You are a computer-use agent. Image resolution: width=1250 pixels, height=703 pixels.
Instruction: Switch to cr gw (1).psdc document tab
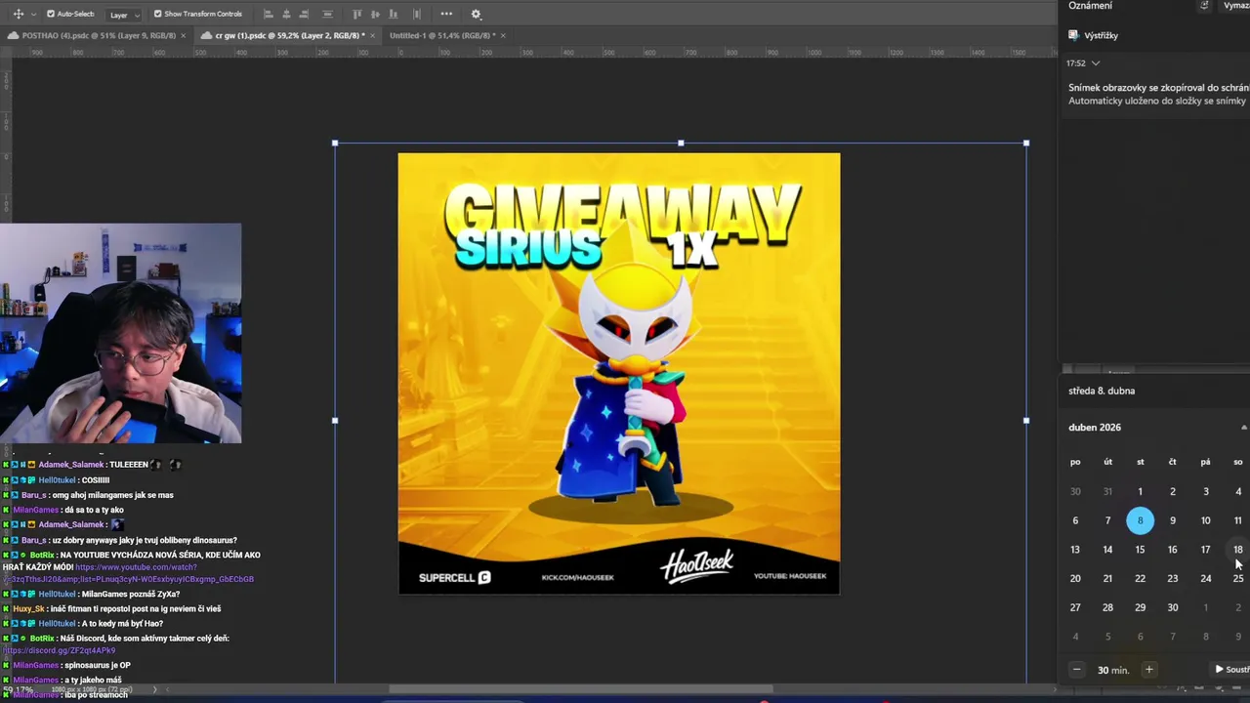click(x=290, y=35)
